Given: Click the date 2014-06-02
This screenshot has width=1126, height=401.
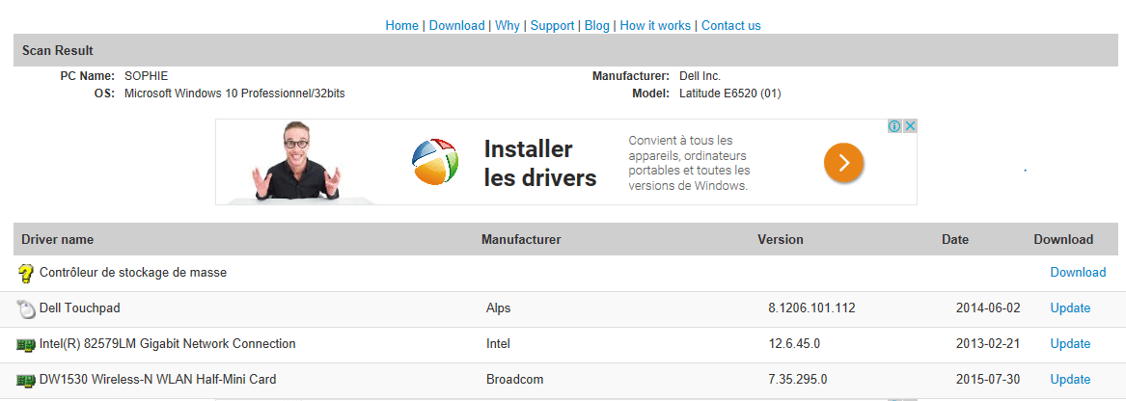Looking at the screenshot, I should pos(988,308).
